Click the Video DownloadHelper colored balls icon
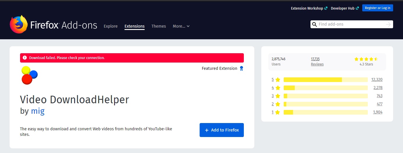Image resolution: width=403 pixels, height=153 pixels. [29, 75]
